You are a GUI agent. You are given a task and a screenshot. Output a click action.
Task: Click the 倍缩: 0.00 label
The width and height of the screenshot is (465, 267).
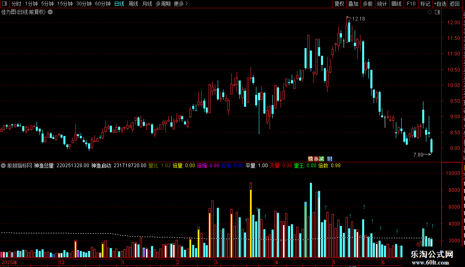pyautogui.click(x=208, y=166)
